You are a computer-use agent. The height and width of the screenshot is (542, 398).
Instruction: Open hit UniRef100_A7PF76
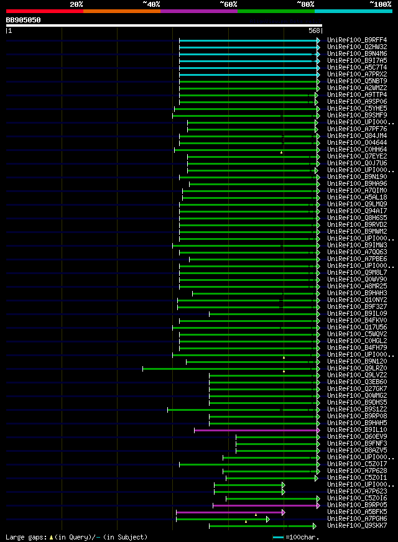[x=357, y=129]
